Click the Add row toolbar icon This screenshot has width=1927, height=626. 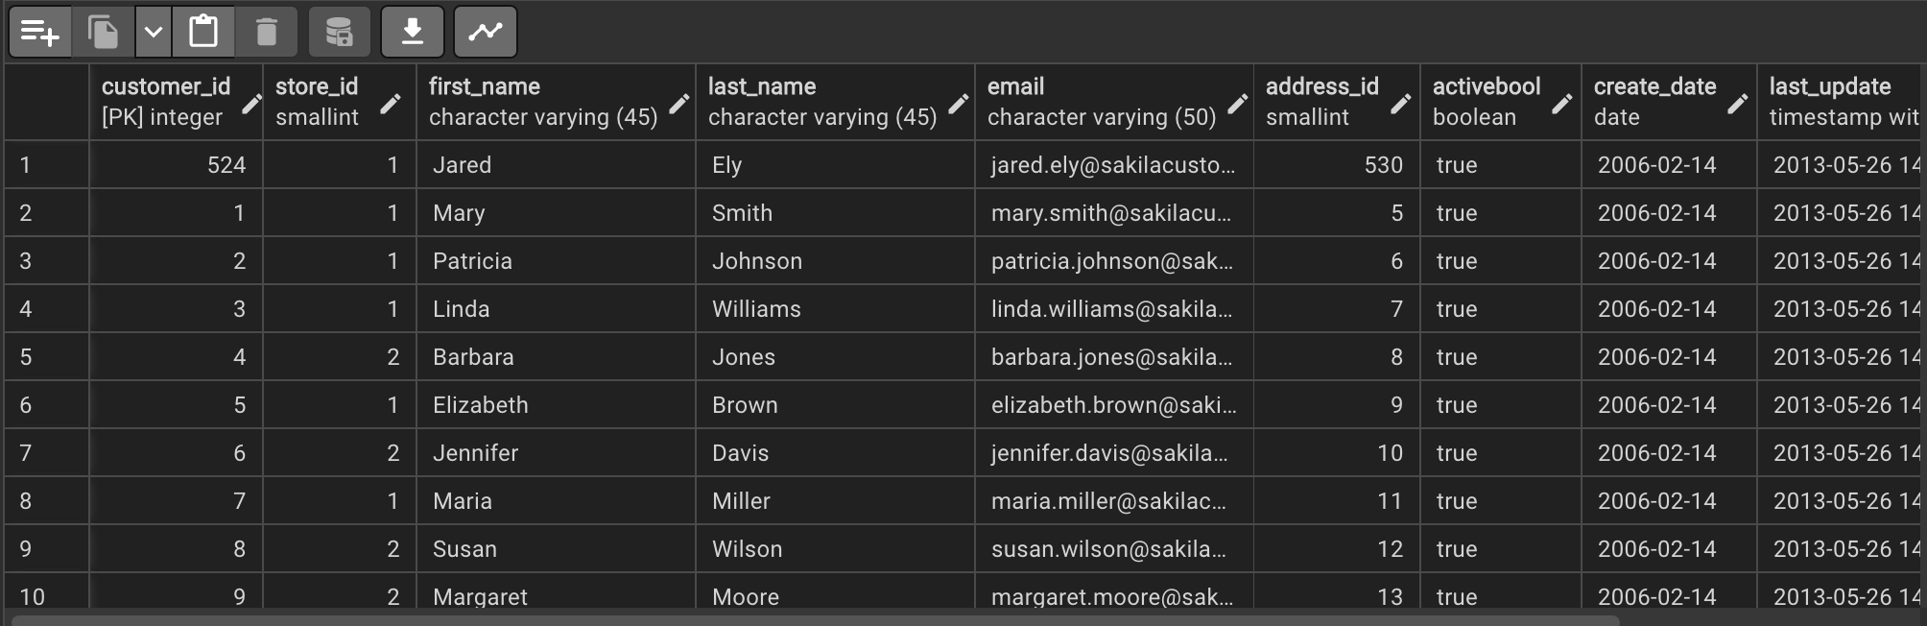point(39,32)
